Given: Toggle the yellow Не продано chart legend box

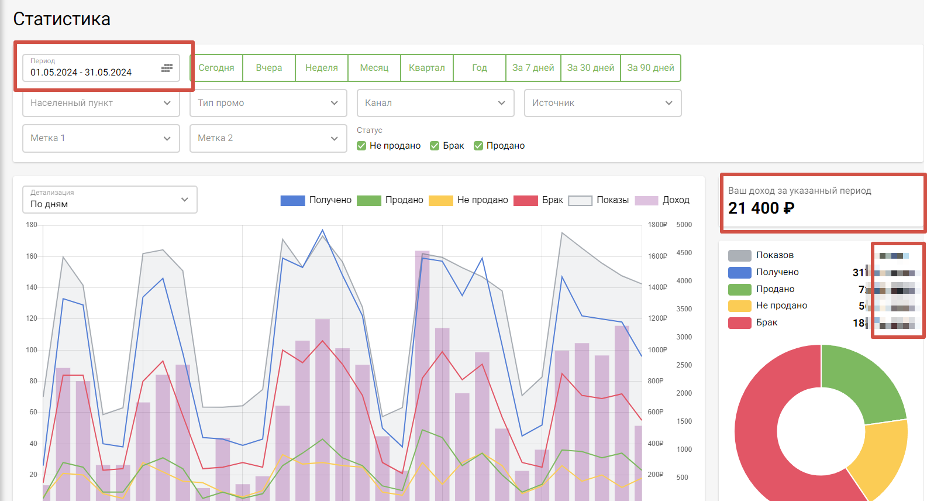Looking at the screenshot, I should (440, 201).
